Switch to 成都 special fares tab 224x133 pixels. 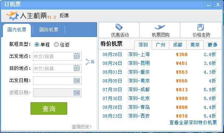point(178,45)
